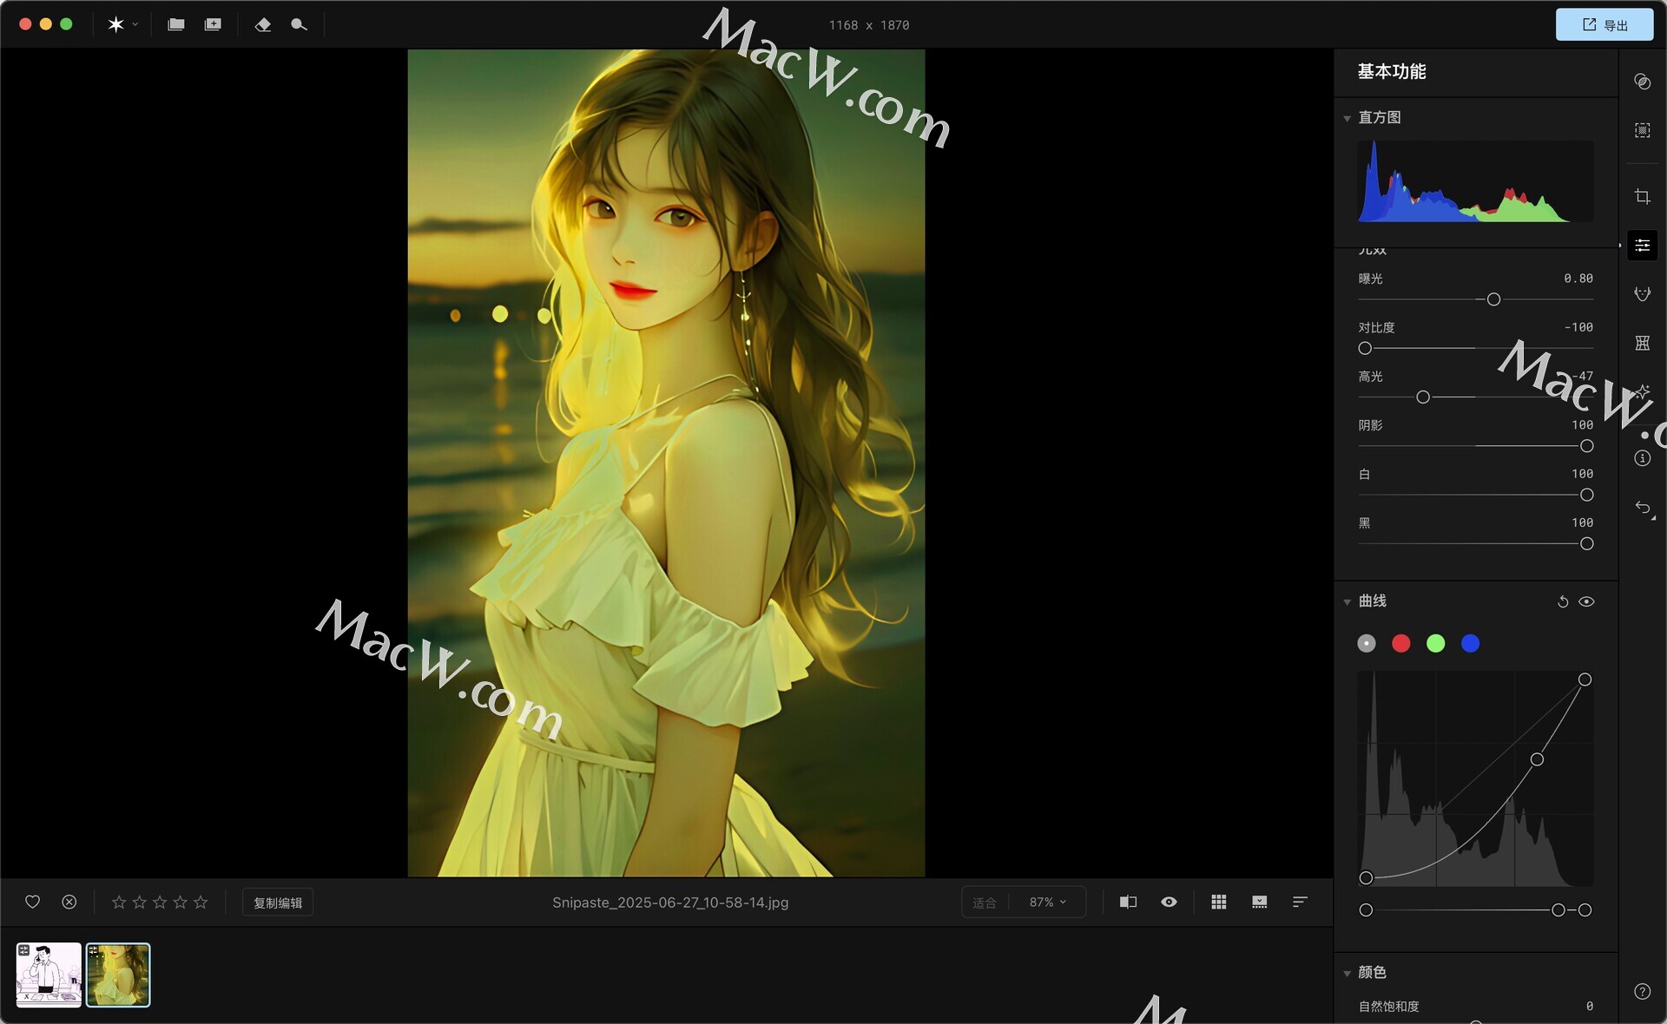Click the curve top-right end point
The image size is (1667, 1024).
[x=1585, y=679]
